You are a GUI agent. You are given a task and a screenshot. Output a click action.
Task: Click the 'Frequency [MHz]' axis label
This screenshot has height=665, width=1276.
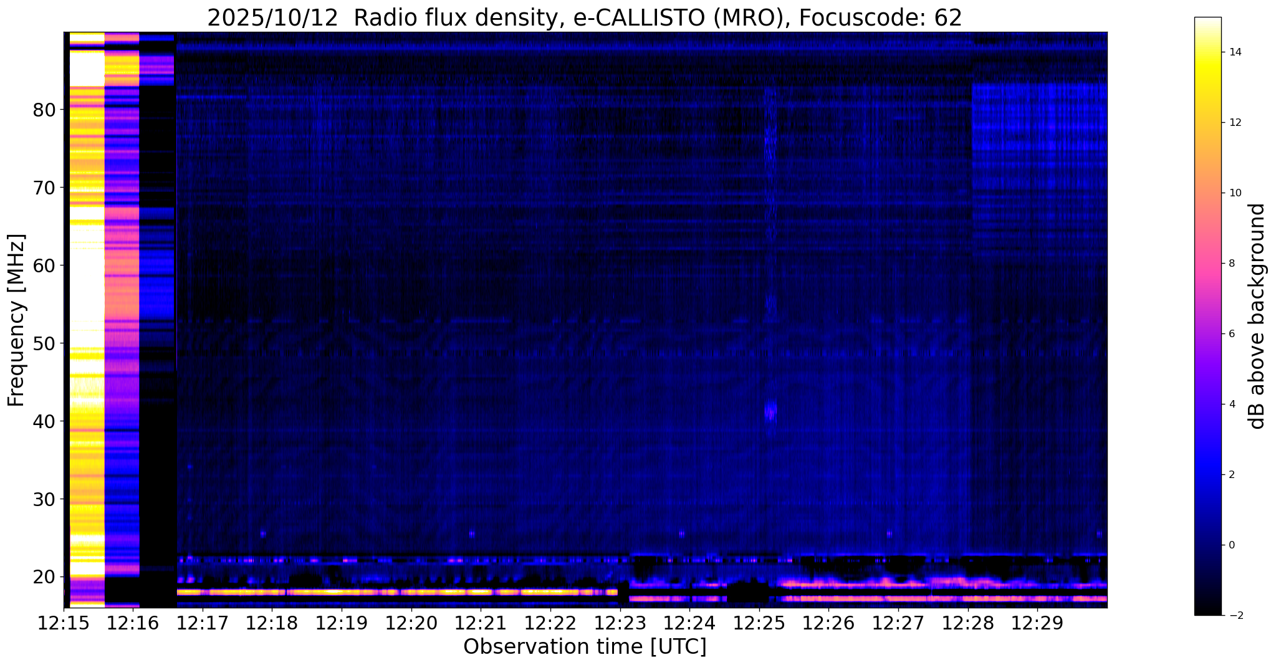pyautogui.click(x=16, y=320)
